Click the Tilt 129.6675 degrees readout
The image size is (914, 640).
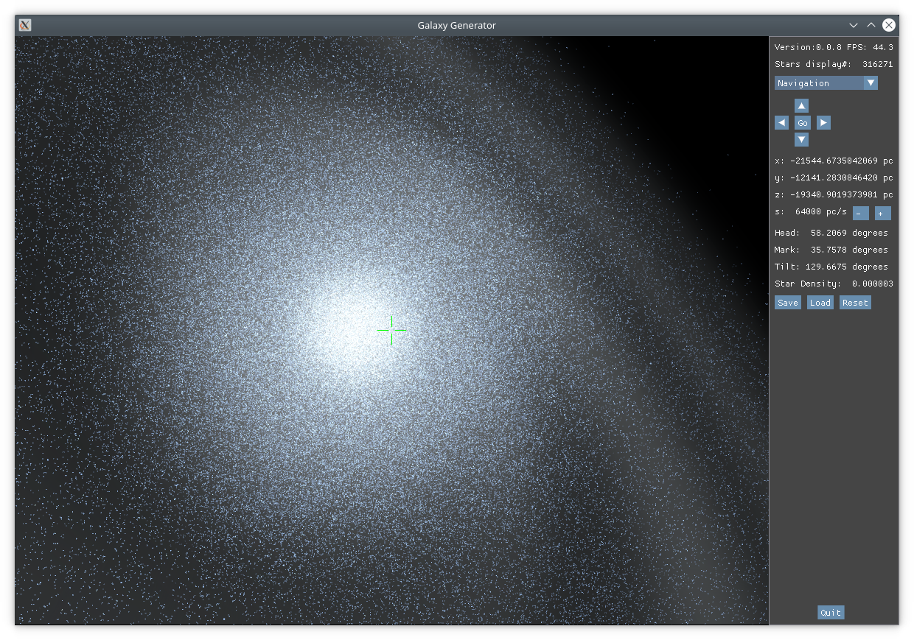(x=831, y=267)
